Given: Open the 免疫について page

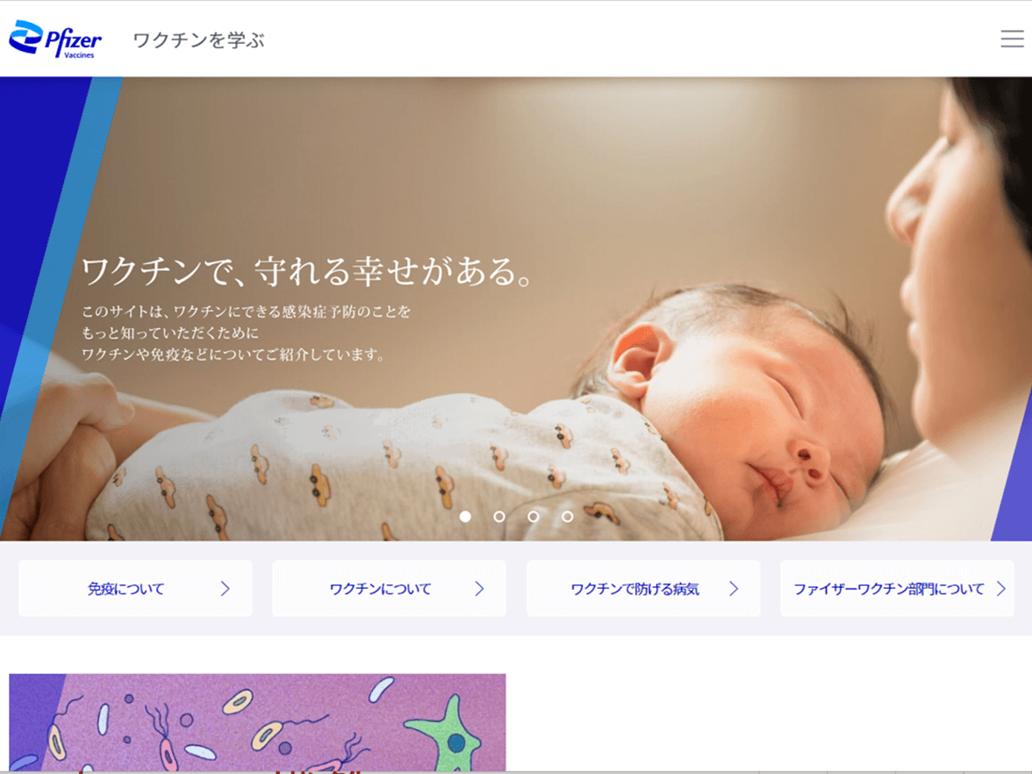Looking at the screenshot, I should pos(135,588).
